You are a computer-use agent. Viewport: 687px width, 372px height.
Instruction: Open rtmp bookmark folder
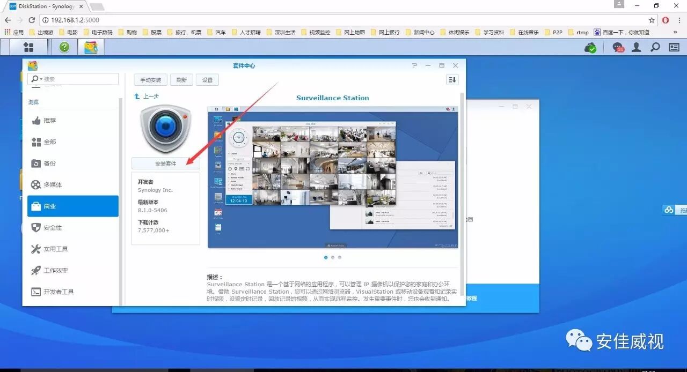(578, 32)
